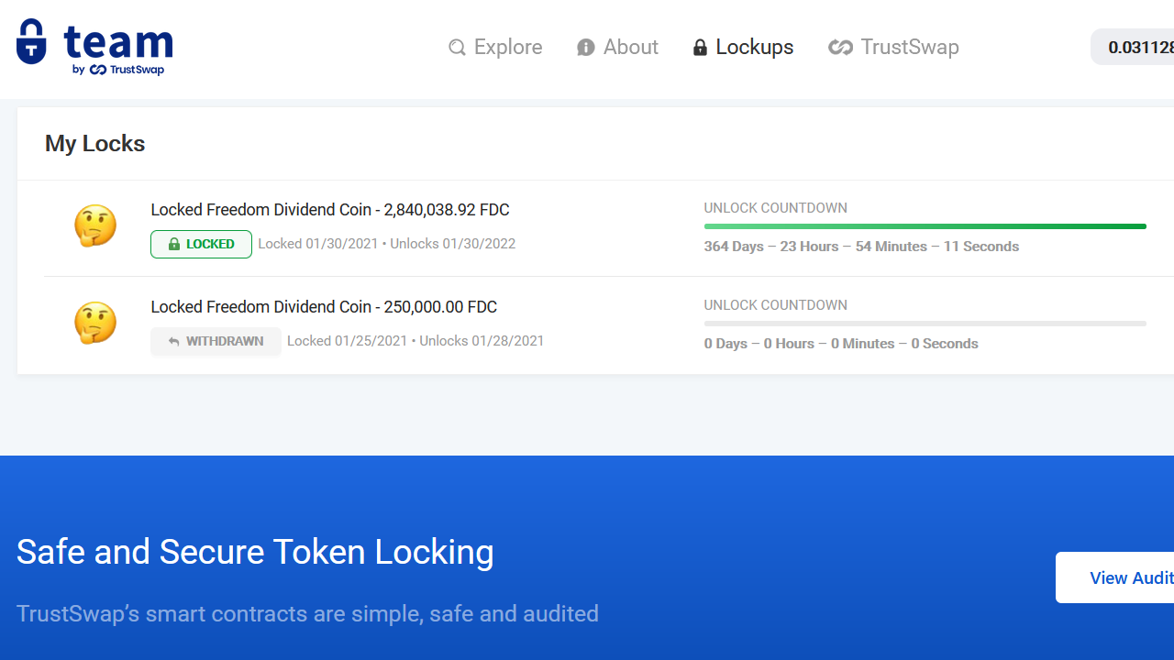Click the About info circle icon
1174x660 pixels.
pos(586,48)
